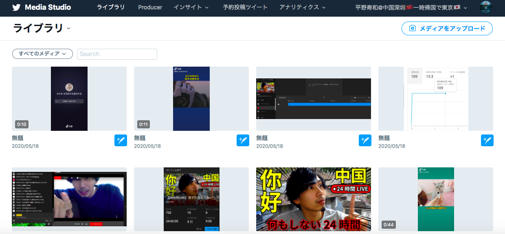This screenshot has width=505, height=234.
Task: Open the すべてのメディア filter dropdown
Action: click(x=42, y=54)
